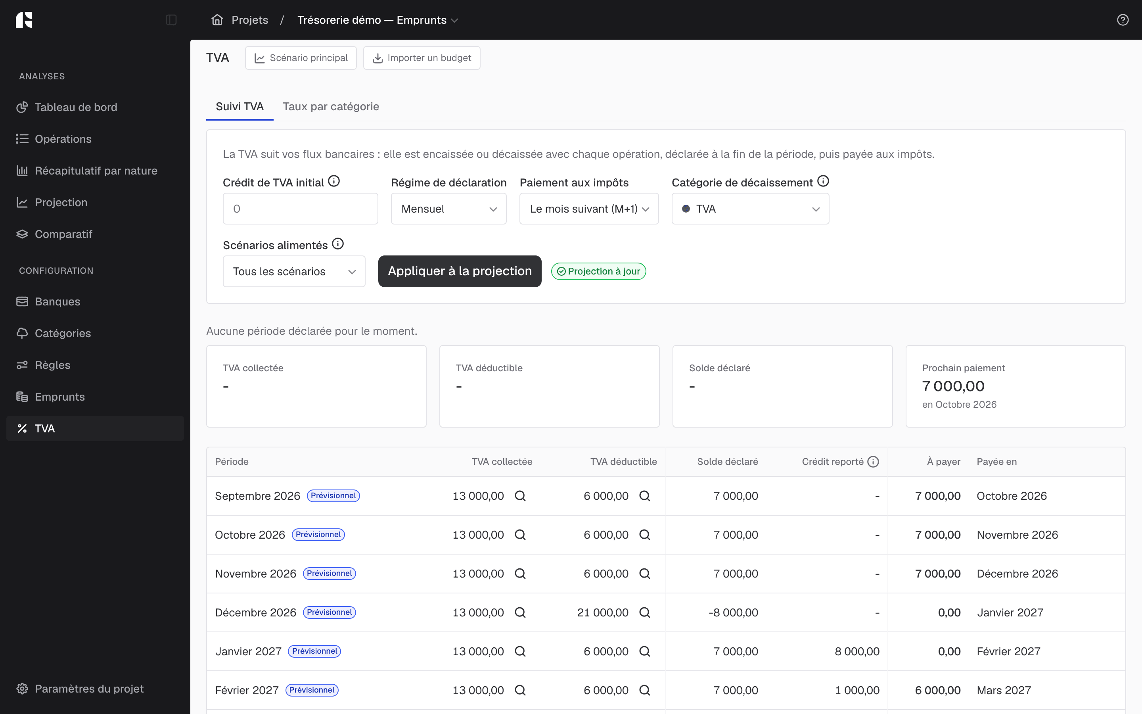
Task: Click Scénario principal button
Action: [301, 58]
